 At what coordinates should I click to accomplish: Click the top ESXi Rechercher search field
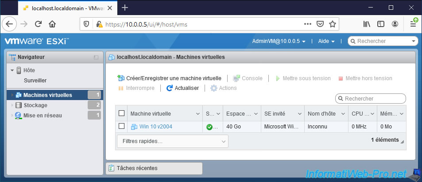[383, 41]
